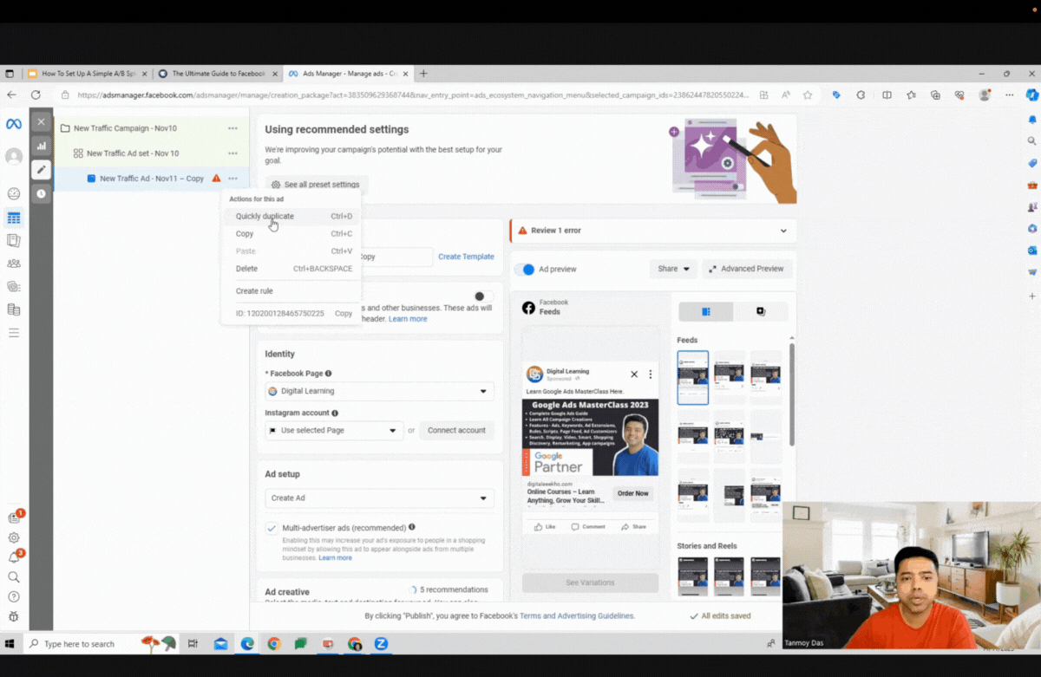Open the Facebook Page Digital Learning dropdown
The width and height of the screenshot is (1041, 677).
click(x=379, y=392)
